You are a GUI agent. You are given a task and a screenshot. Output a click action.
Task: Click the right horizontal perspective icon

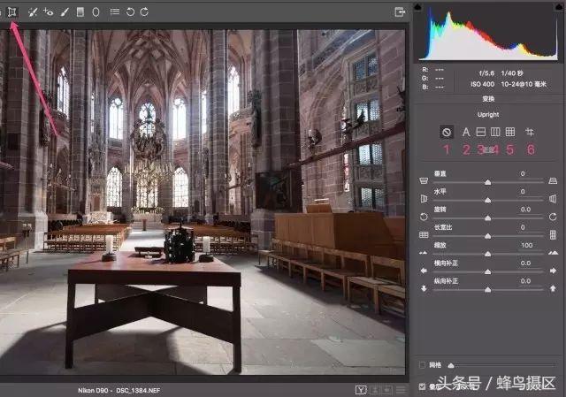(x=553, y=198)
